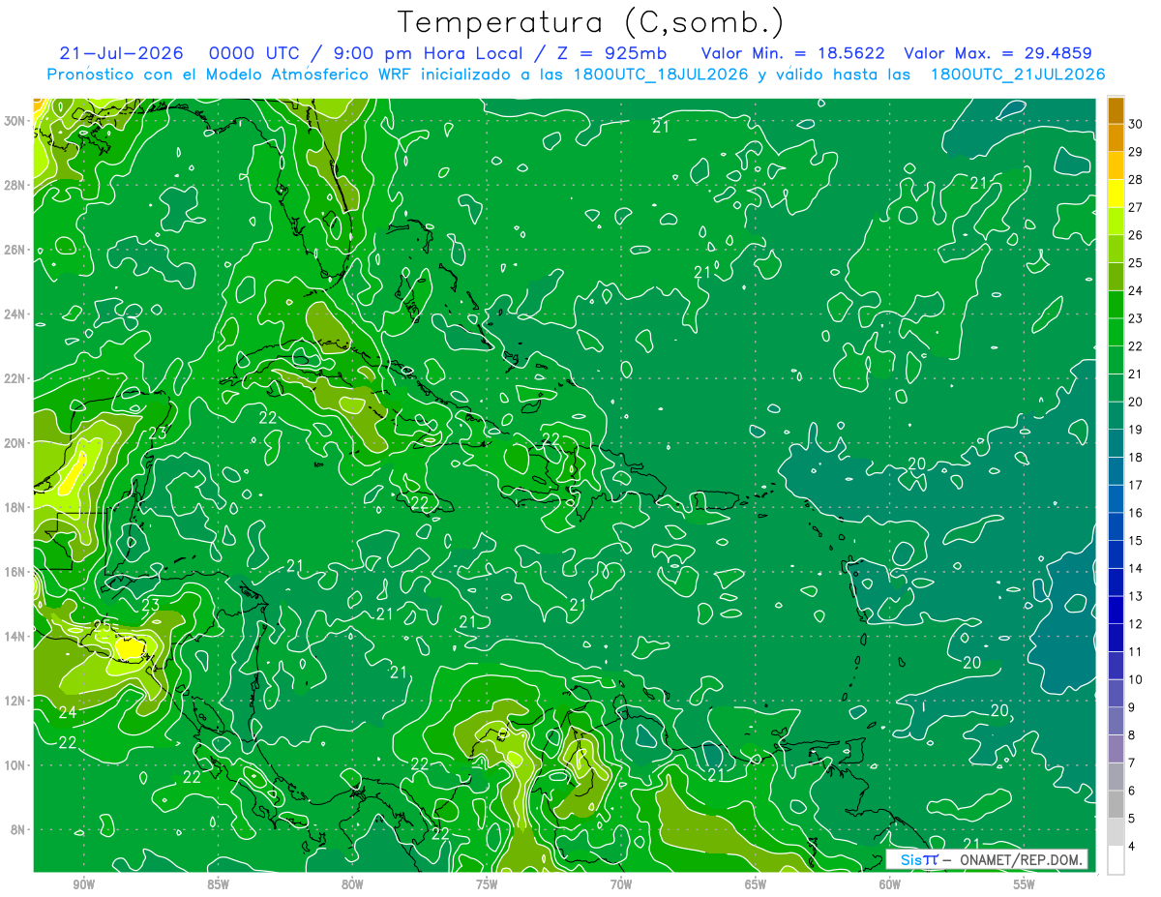The width and height of the screenshot is (1161, 897).
Task: Click the 24N latitude axis label
Action: click(16, 314)
